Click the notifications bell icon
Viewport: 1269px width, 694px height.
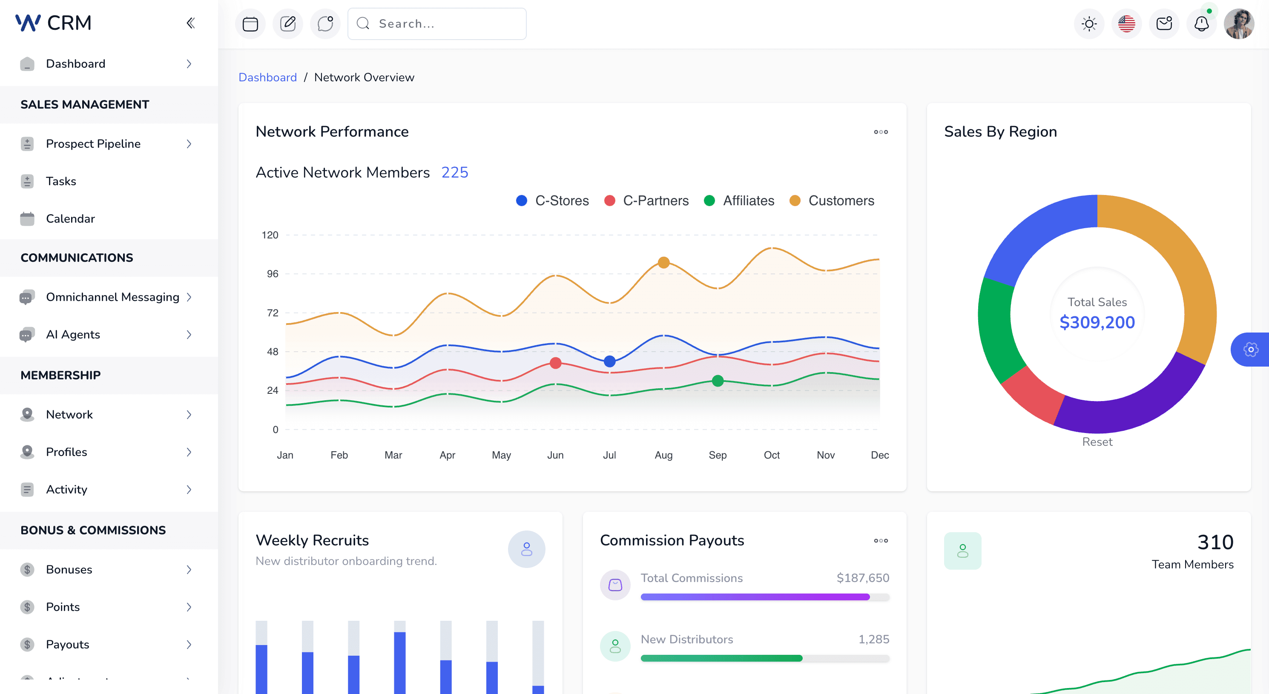click(x=1202, y=23)
